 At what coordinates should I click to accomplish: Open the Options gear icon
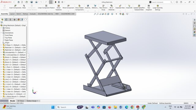point(62,2)
